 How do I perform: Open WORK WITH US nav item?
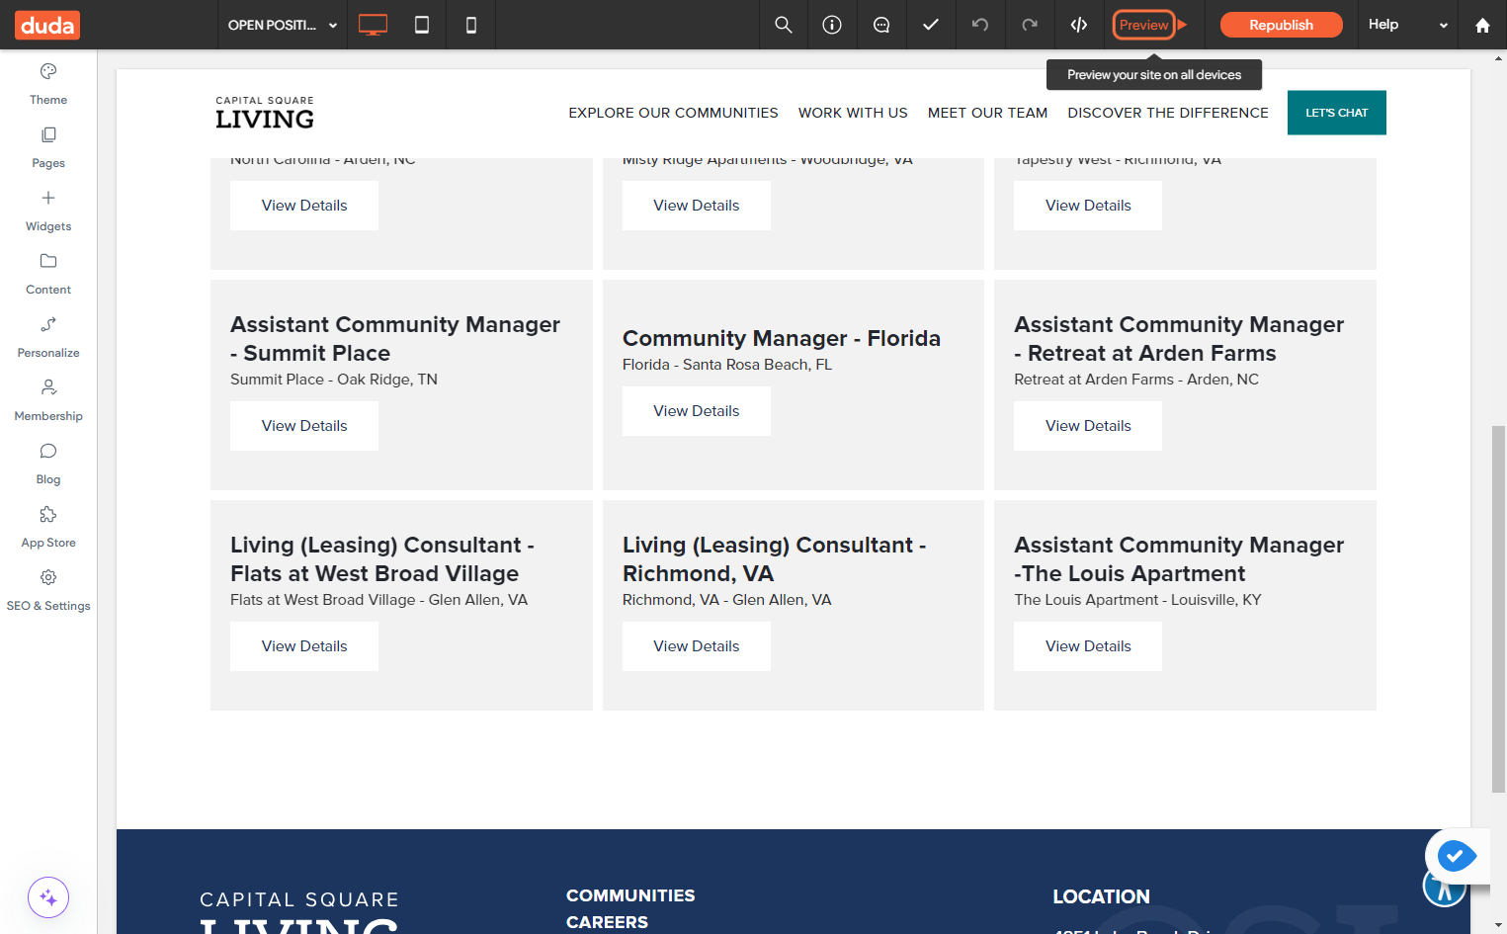tap(853, 113)
